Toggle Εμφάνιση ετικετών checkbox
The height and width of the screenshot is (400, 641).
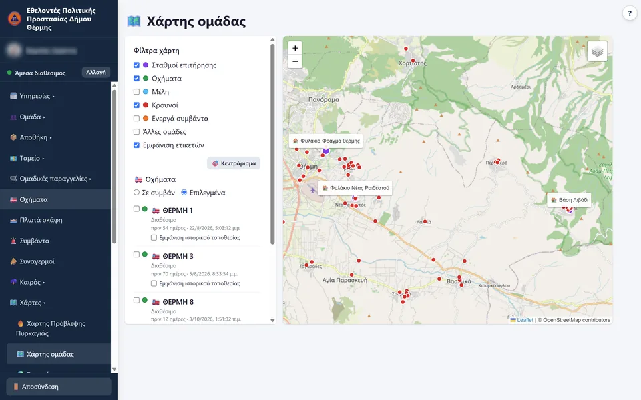pyautogui.click(x=136, y=145)
